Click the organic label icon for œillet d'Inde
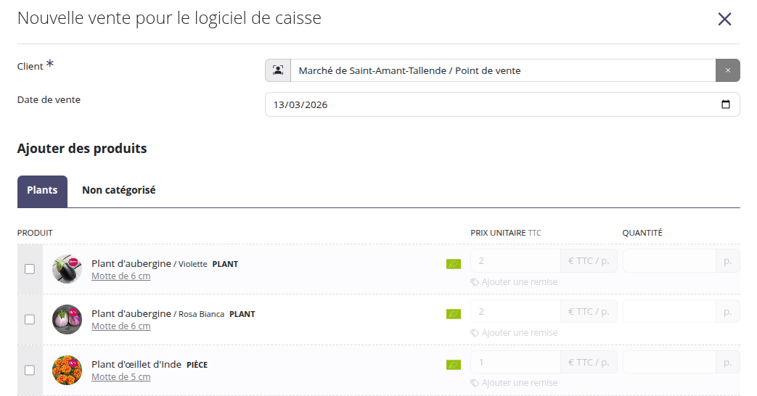The image size is (757, 396). 454,365
